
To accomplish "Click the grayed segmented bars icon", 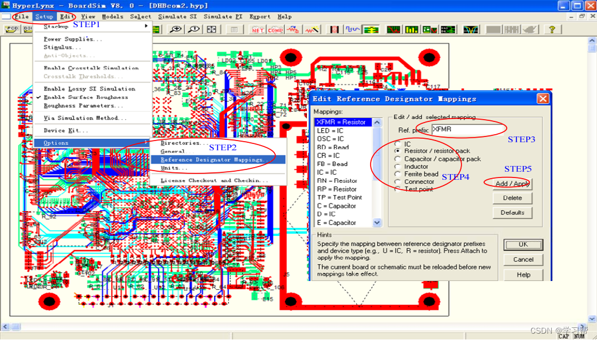I will pos(511,29).
